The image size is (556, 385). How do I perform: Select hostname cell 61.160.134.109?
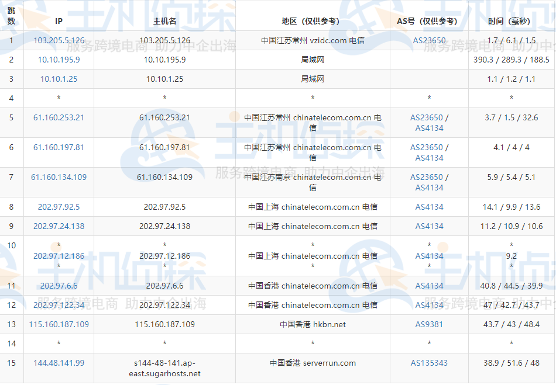tap(164, 177)
